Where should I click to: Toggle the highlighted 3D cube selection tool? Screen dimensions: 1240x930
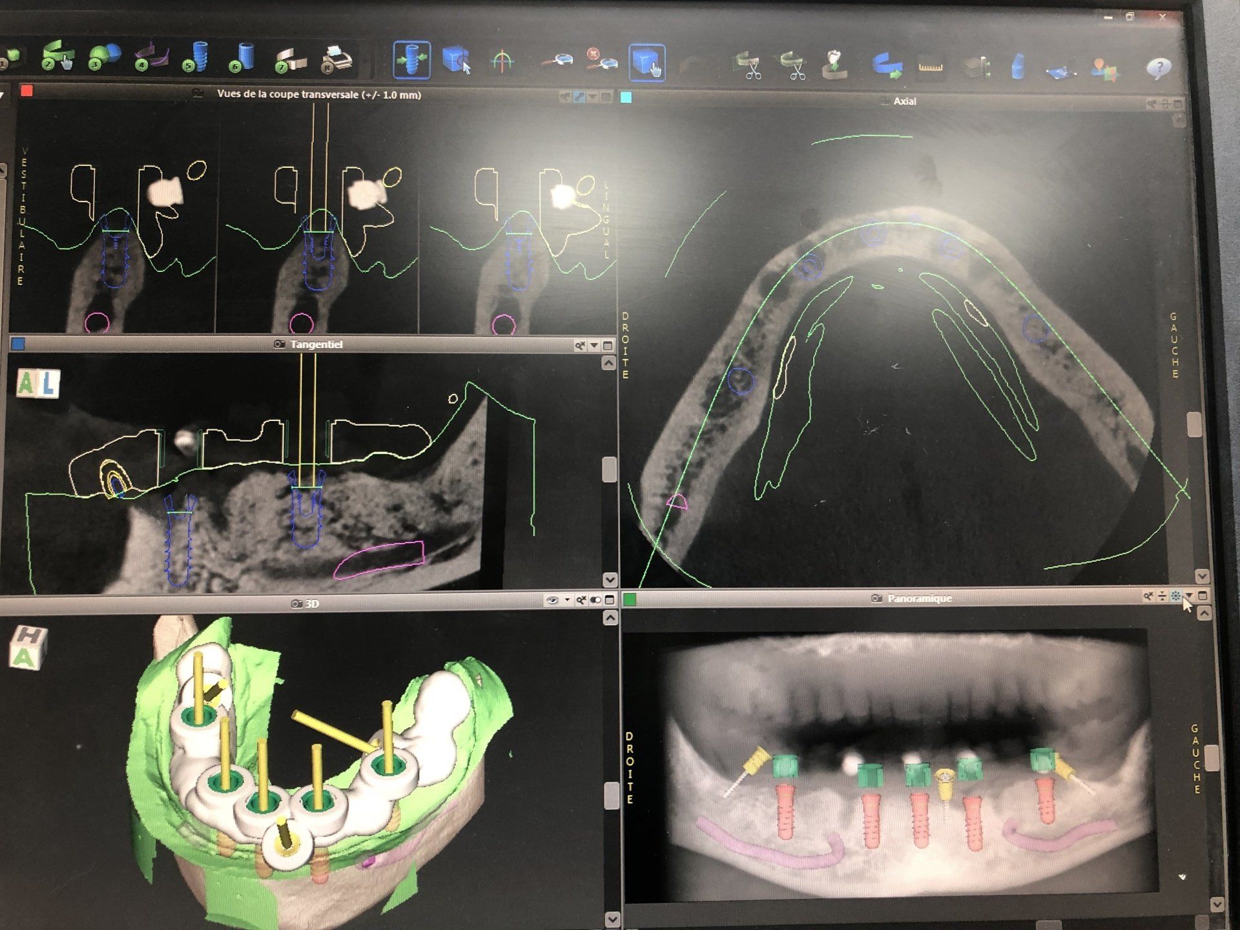[646, 63]
